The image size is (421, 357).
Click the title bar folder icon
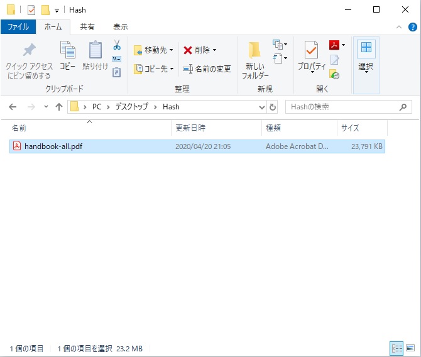click(x=11, y=9)
